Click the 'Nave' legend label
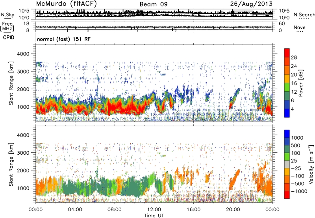This screenshot has height=218, width=315. click(x=300, y=28)
